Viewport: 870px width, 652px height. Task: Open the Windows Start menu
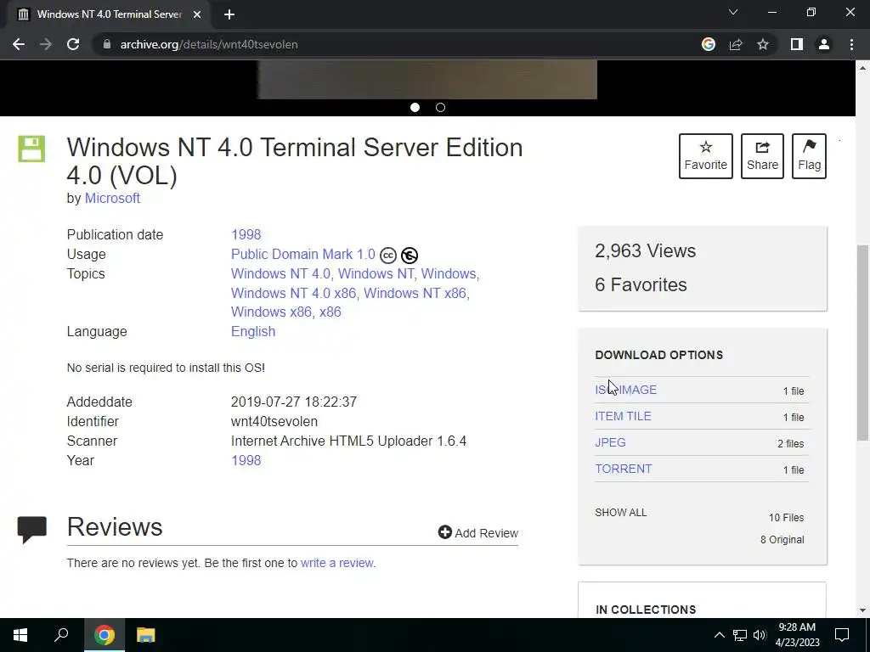click(20, 635)
